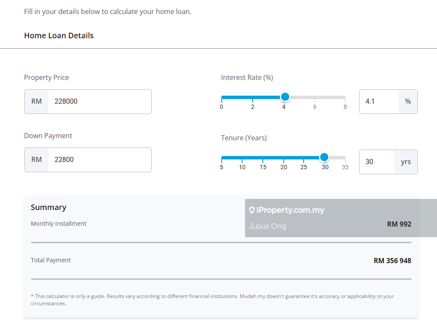This screenshot has width=437, height=332.
Task: Click the 'Summary' heading
Action: pos(48,207)
